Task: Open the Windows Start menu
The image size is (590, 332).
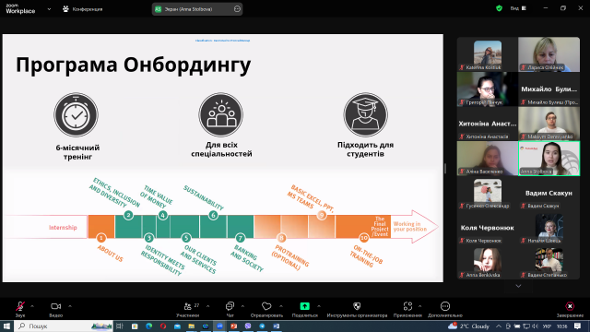Action: [x=6, y=326]
